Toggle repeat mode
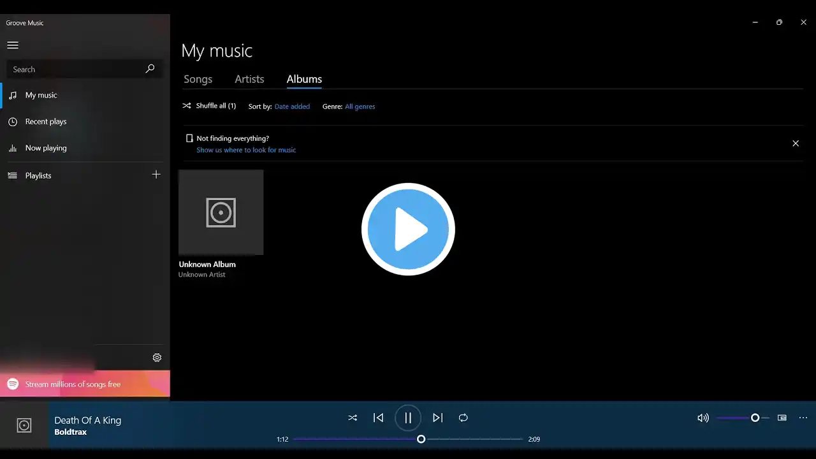Screen dimensions: 816x459 pyautogui.click(x=463, y=418)
